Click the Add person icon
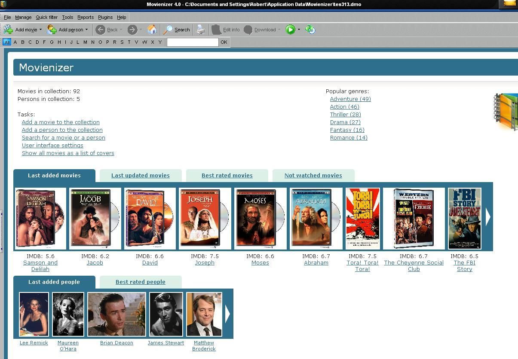The height and width of the screenshot is (359, 518). pyautogui.click(x=52, y=30)
